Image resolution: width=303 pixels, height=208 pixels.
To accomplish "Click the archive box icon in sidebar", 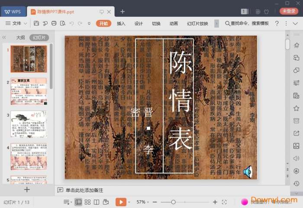I will click(296, 121).
